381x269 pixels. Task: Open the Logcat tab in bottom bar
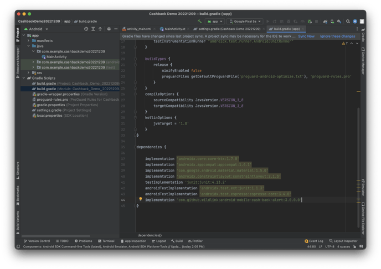[x=158, y=241]
